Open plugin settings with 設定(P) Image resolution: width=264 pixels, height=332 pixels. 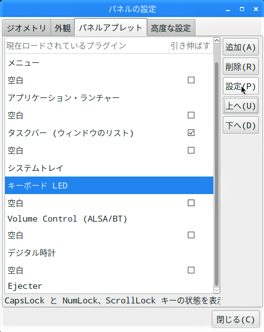241,86
